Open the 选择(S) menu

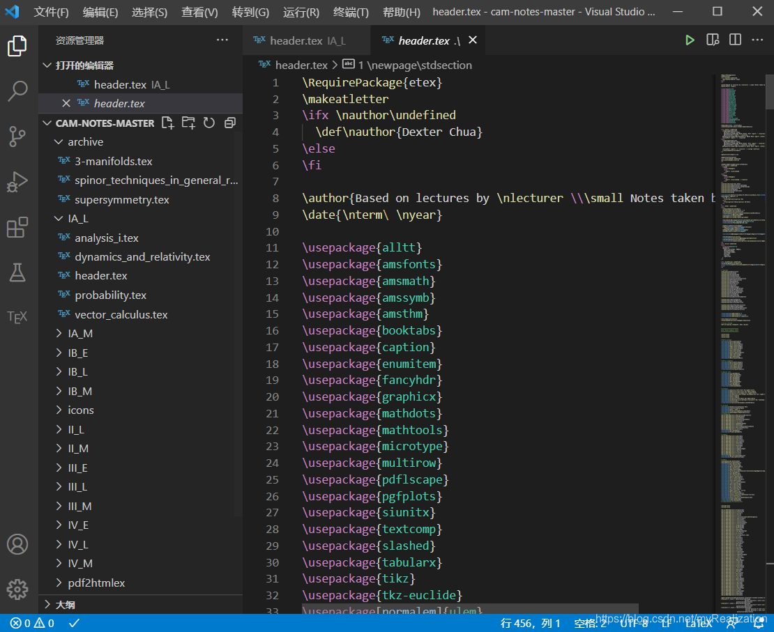149,12
